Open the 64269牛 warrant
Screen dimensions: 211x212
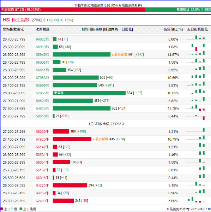click(42, 193)
